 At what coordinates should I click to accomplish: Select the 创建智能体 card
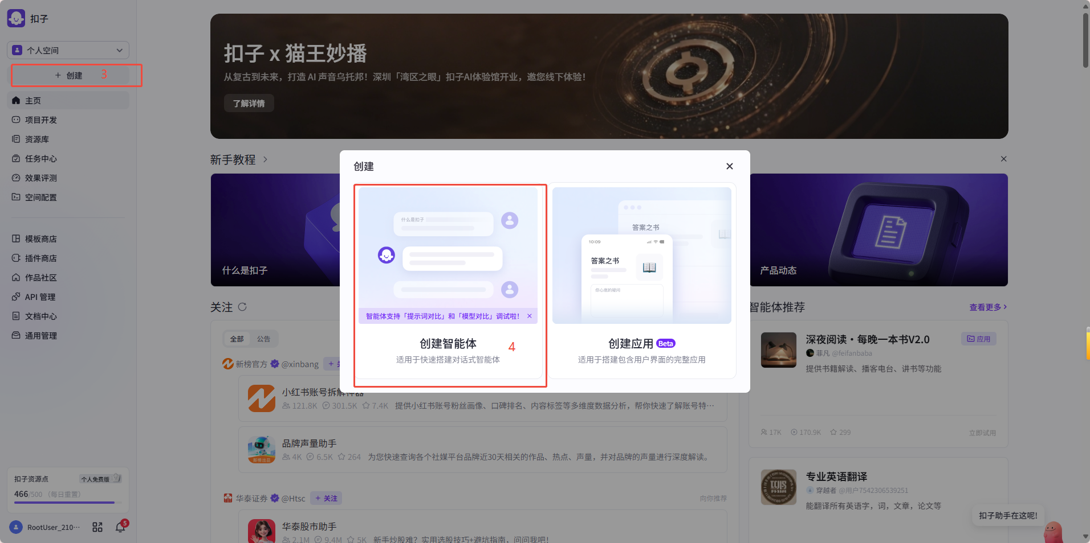point(448,281)
